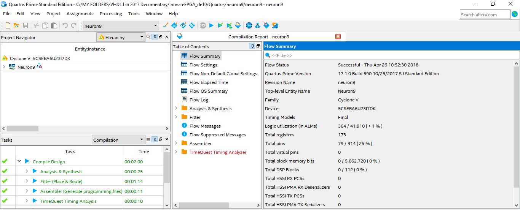Click the "Successful - Thu Apr 26 10:52:30 2018" status
The height and width of the screenshot is (210, 520).
pos(378,65)
